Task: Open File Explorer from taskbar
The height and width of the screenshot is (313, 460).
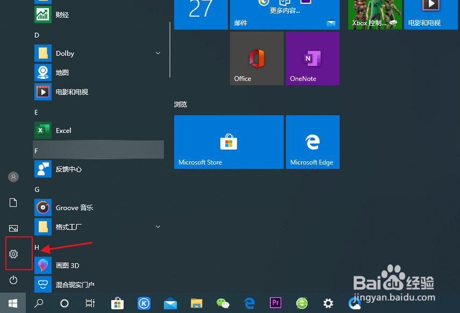Action: 197,303
